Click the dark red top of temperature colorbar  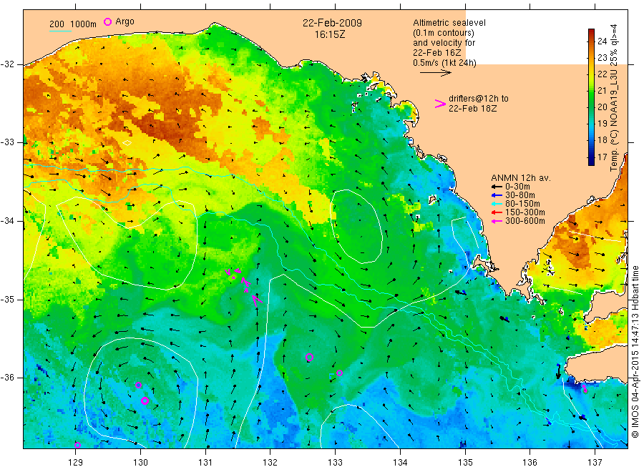pyautogui.click(x=591, y=32)
